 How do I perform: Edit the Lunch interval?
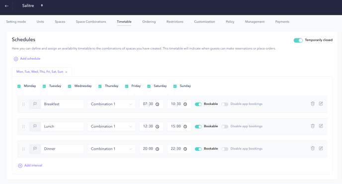[321, 126]
